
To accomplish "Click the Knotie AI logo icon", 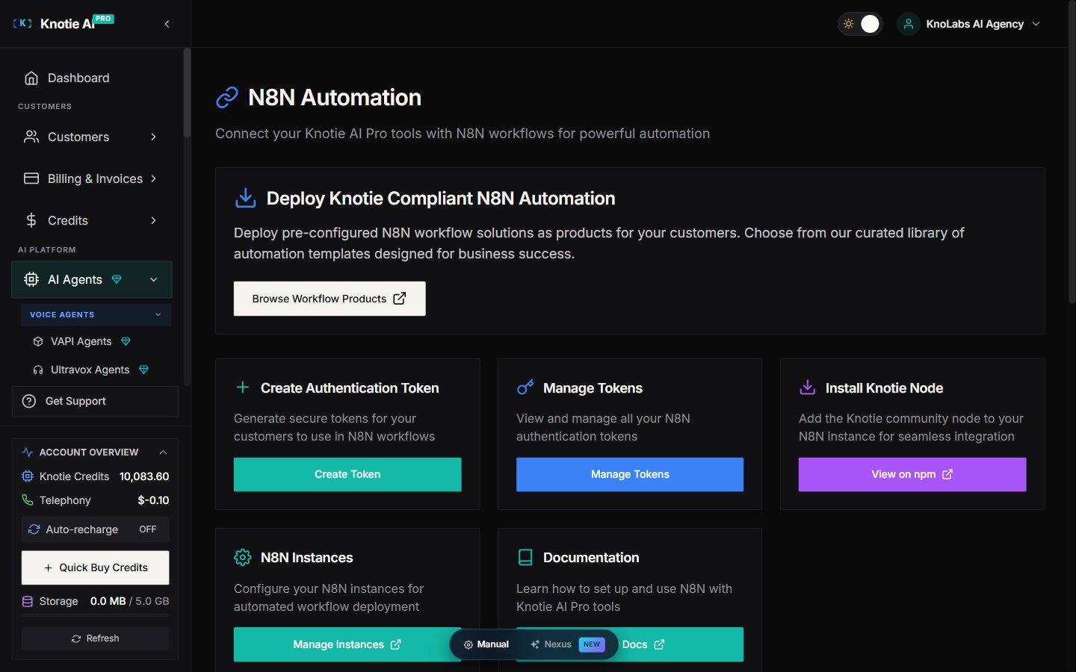I will 22,24.
